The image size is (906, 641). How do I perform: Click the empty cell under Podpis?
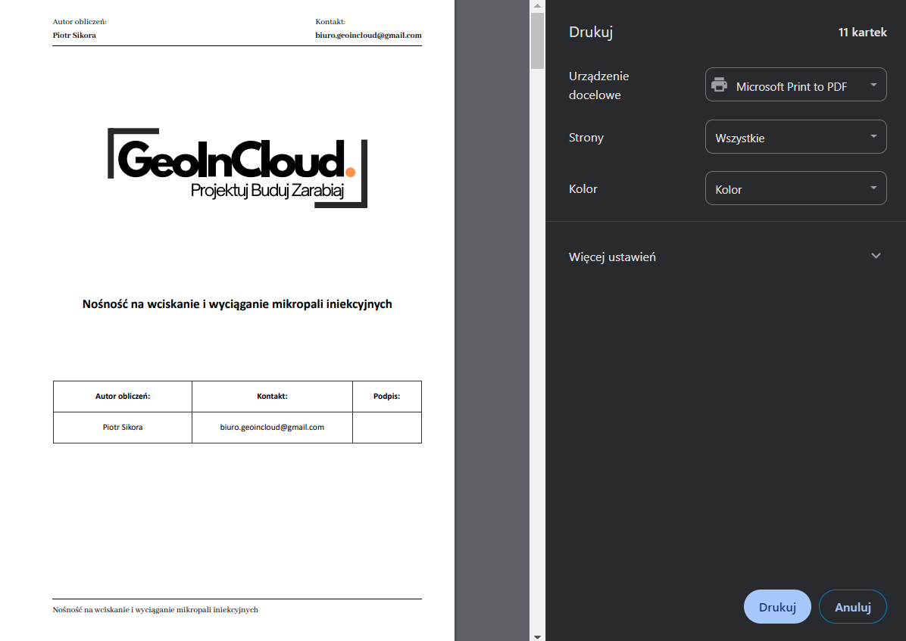pos(386,428)
